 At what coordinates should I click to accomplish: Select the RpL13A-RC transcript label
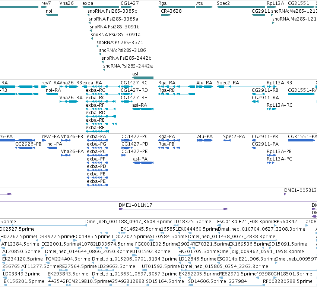point(279,105)
